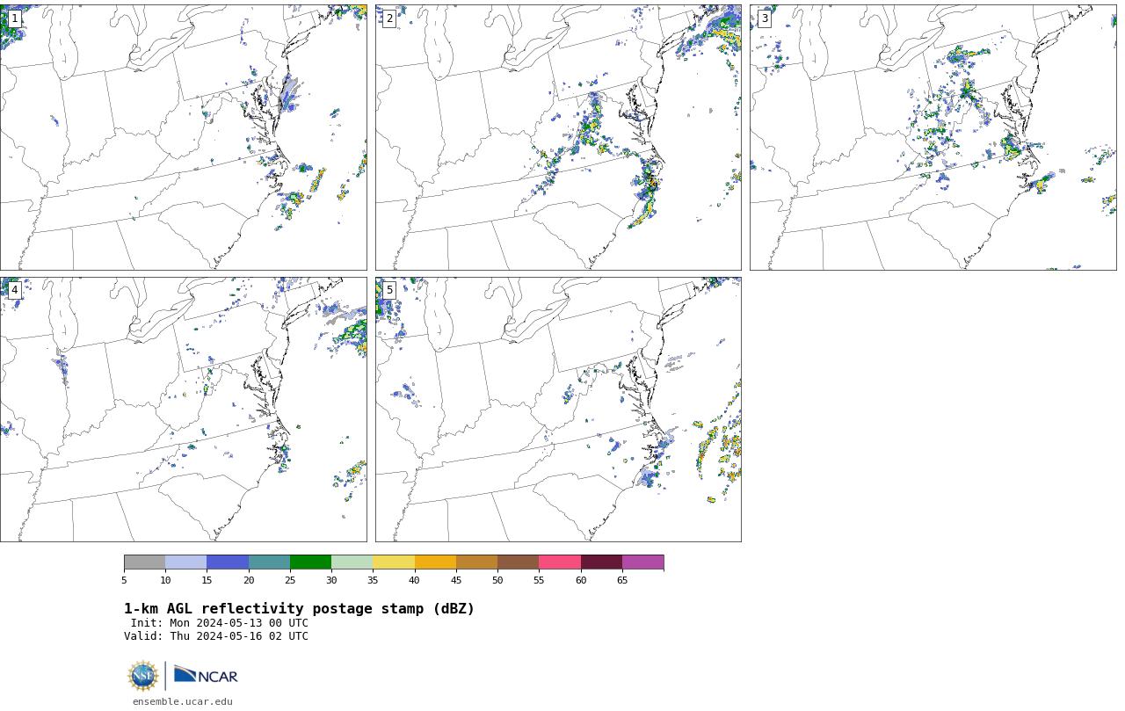The height and width of the screenshot is (711, 1125).
Task: Click the light lavender 10-15 dBZ swatch
Action: click(x=185, y=562)
